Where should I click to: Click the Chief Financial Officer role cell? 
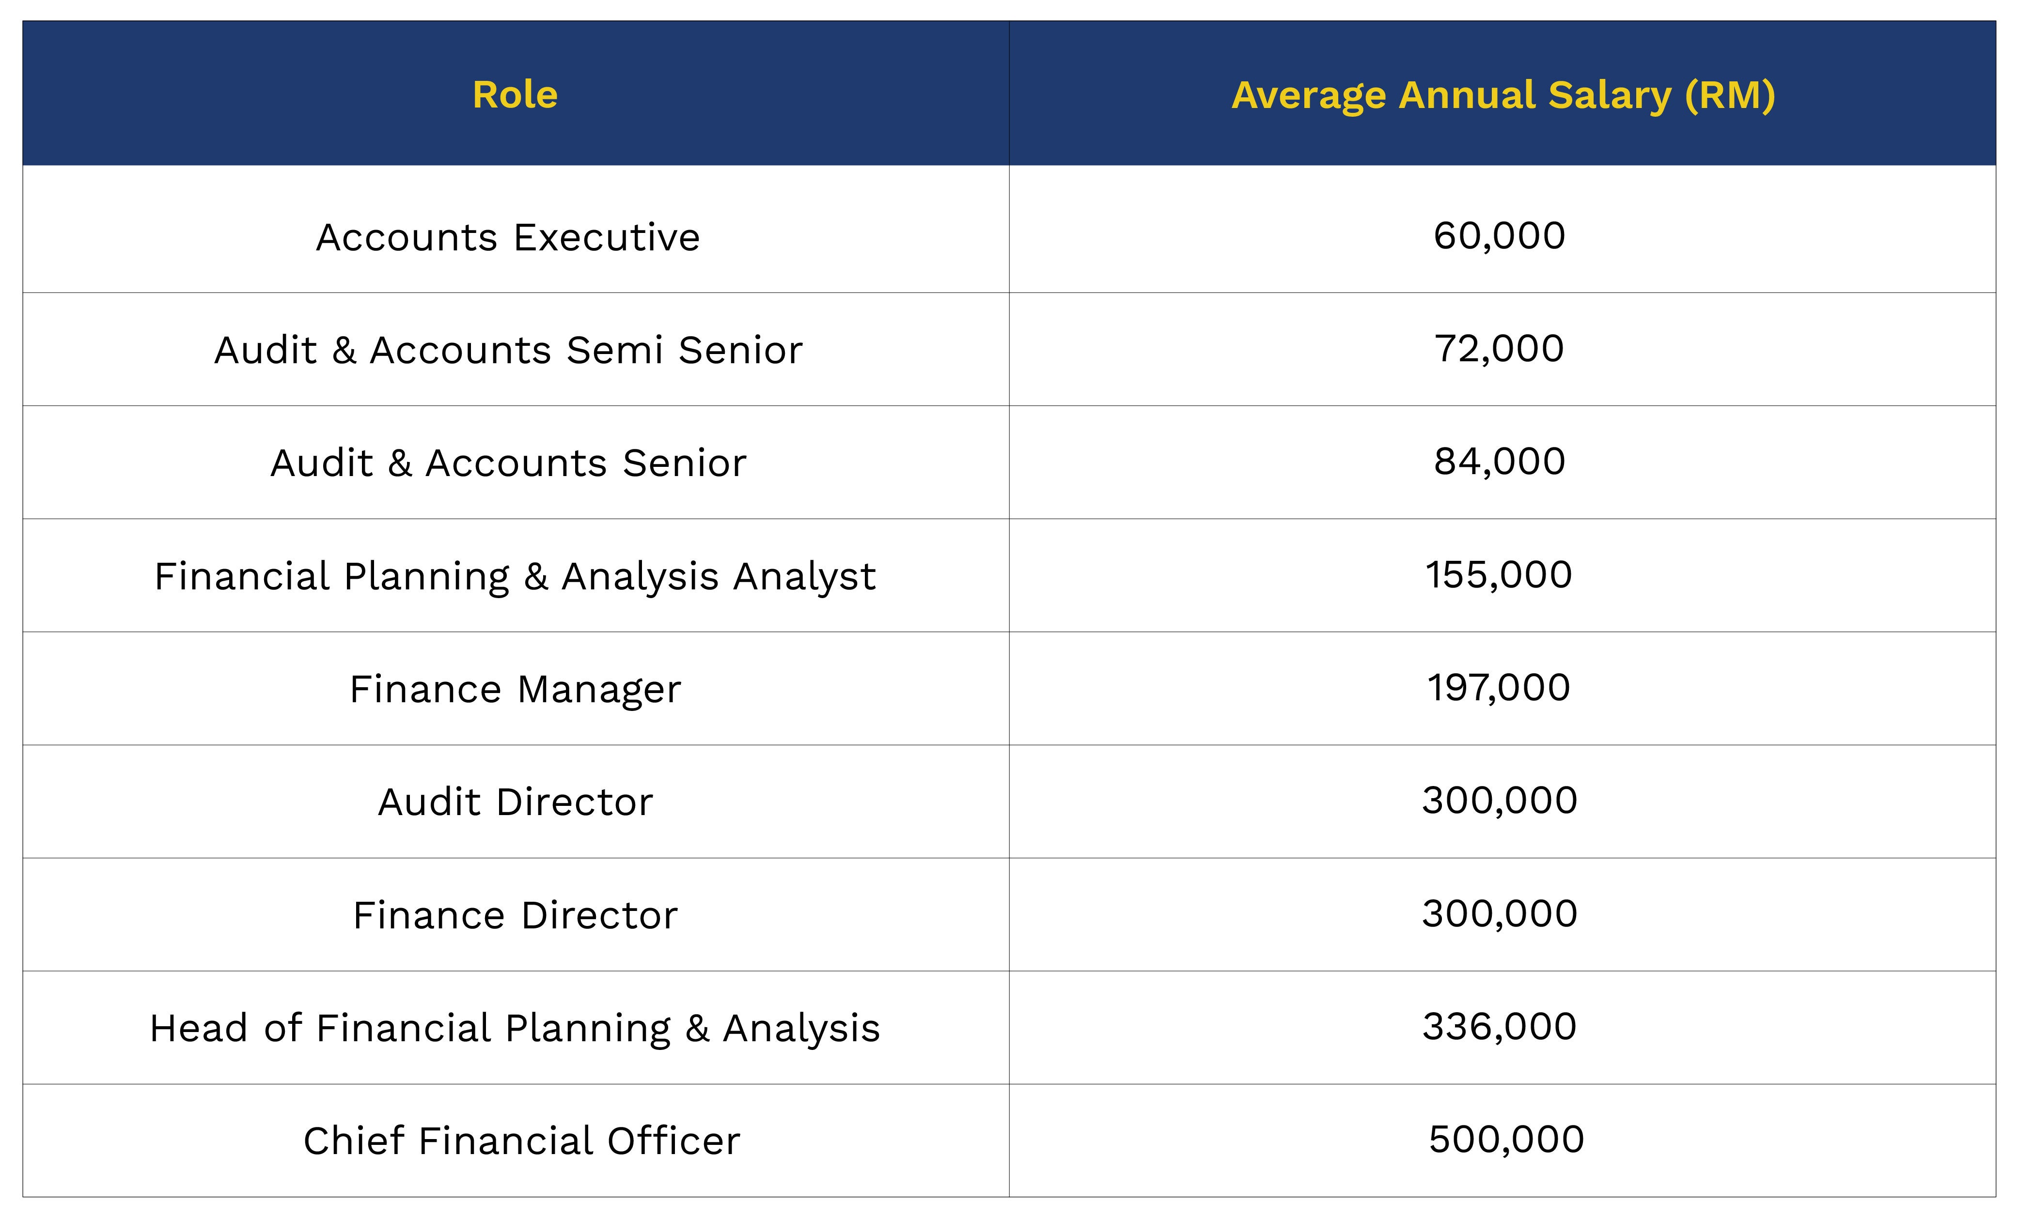point(521,1141)
